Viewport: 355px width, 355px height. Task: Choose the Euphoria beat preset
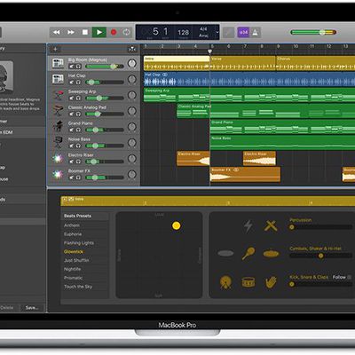point(73,234)
